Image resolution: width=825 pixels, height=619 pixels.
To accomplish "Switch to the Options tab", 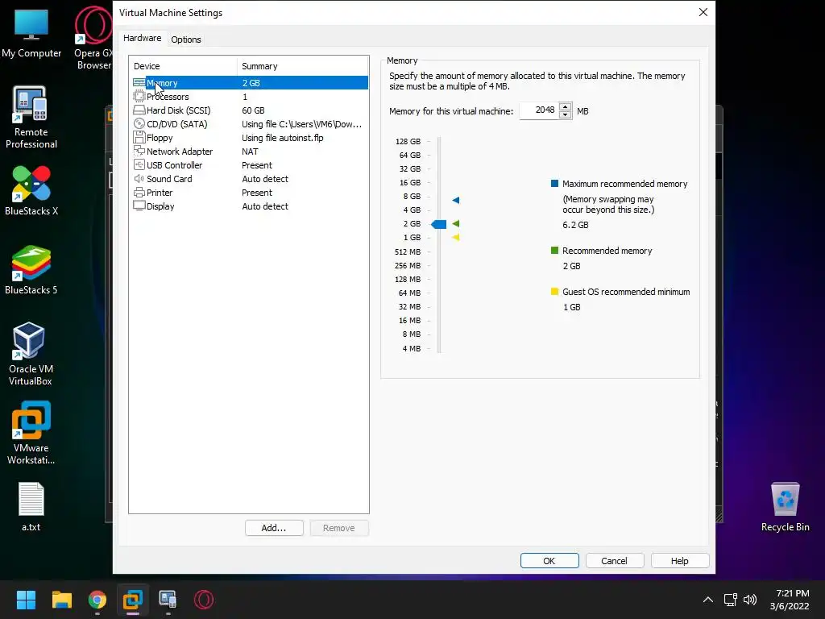I will [x=186, y=39].
